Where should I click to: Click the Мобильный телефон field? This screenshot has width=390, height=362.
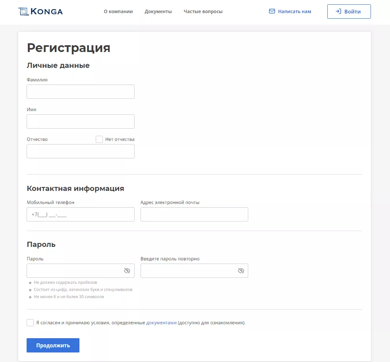click(x=81, y=214)
